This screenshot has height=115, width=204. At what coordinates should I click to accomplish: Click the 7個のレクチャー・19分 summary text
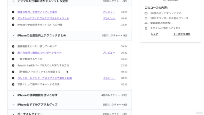point(114,35)
